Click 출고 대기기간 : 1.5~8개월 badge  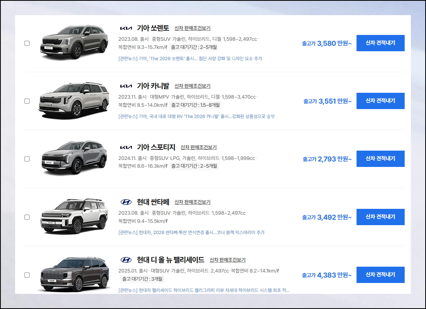click(x=195, y=105)
